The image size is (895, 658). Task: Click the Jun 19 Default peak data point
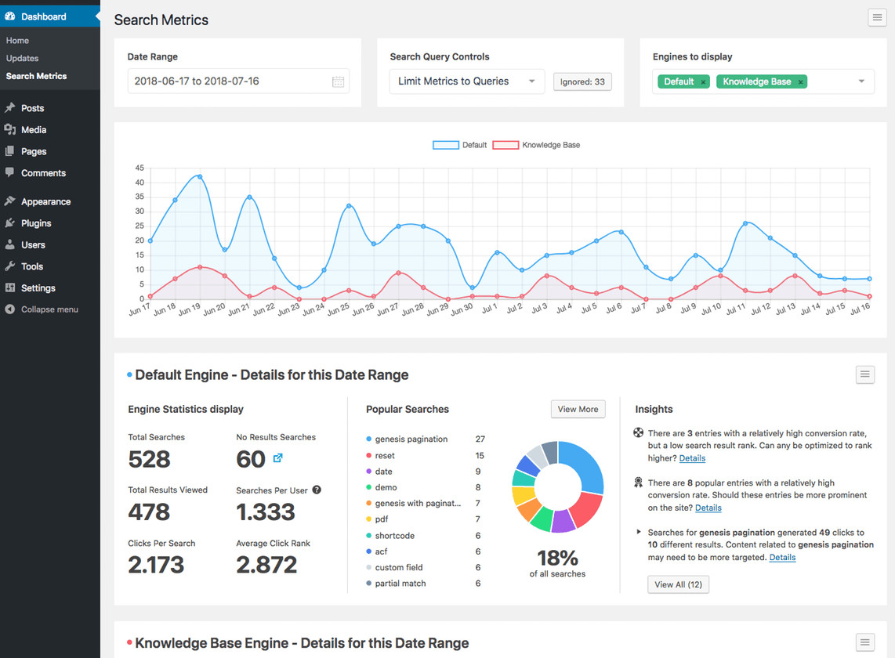pos(200,176)
